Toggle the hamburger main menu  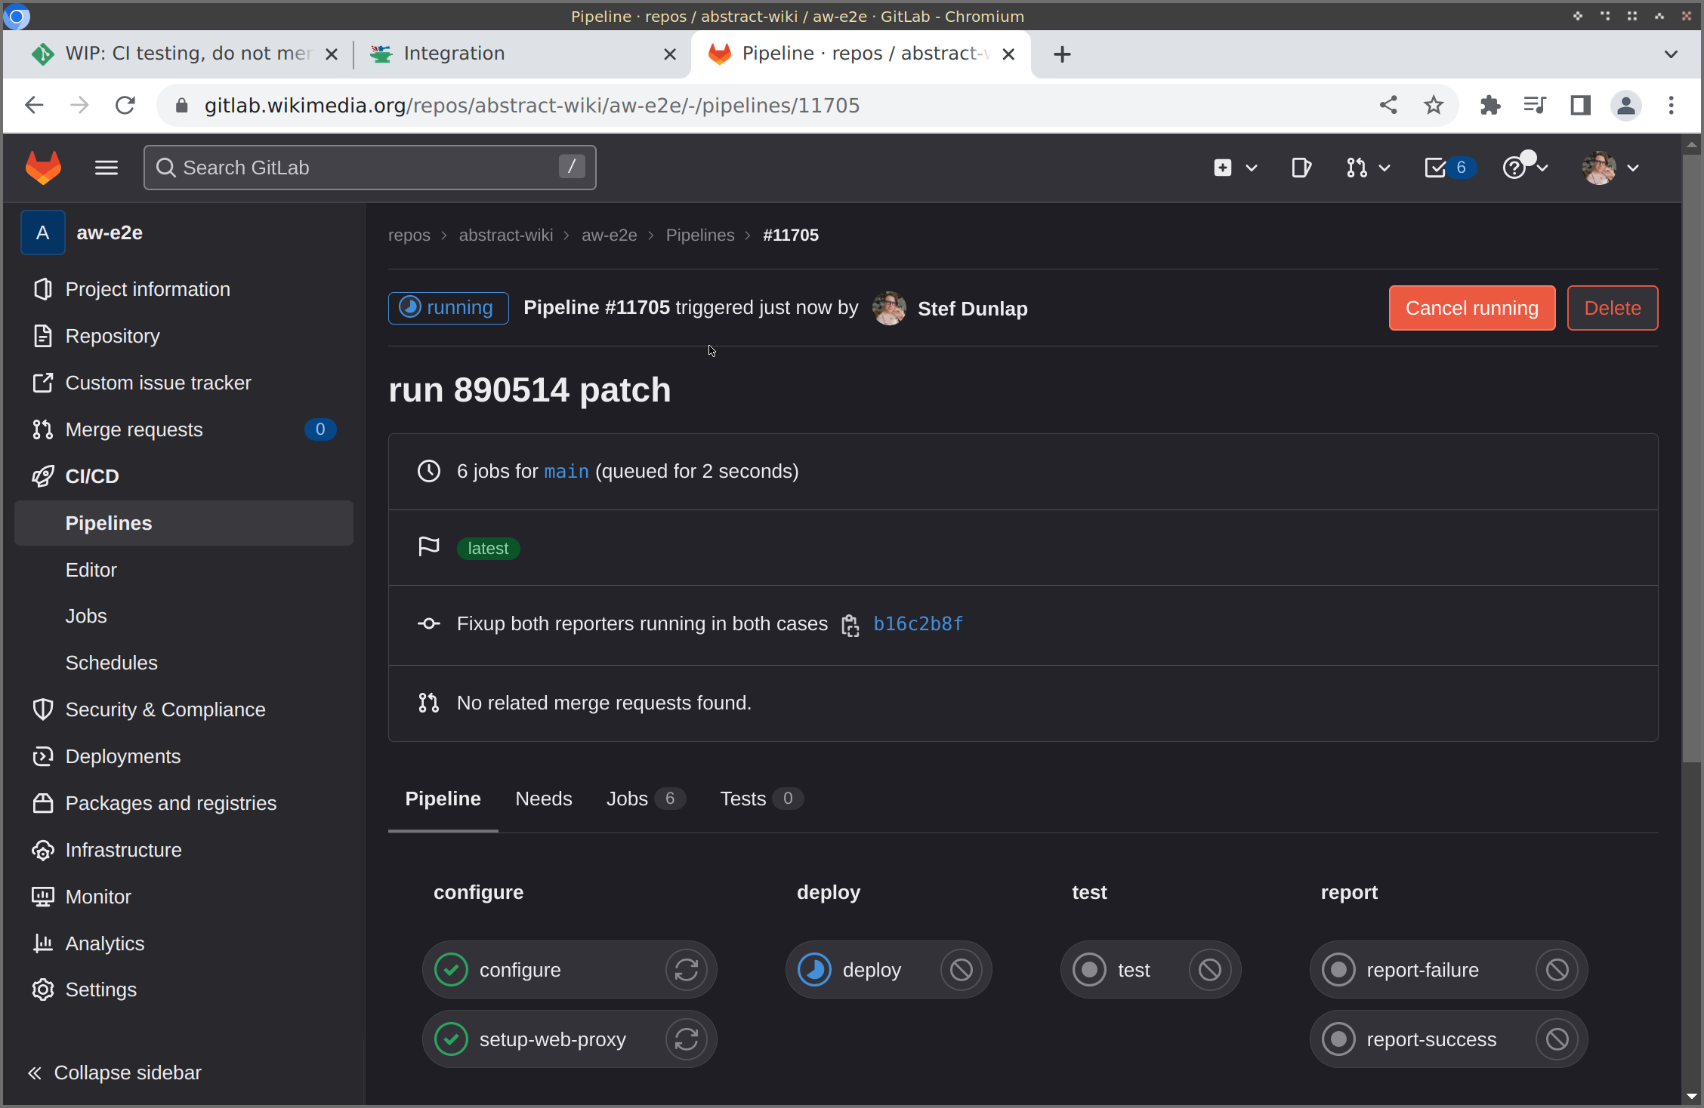[106, 168]
